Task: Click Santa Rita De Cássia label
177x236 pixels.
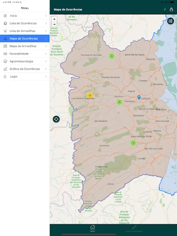Action: [x=135, y=55]
